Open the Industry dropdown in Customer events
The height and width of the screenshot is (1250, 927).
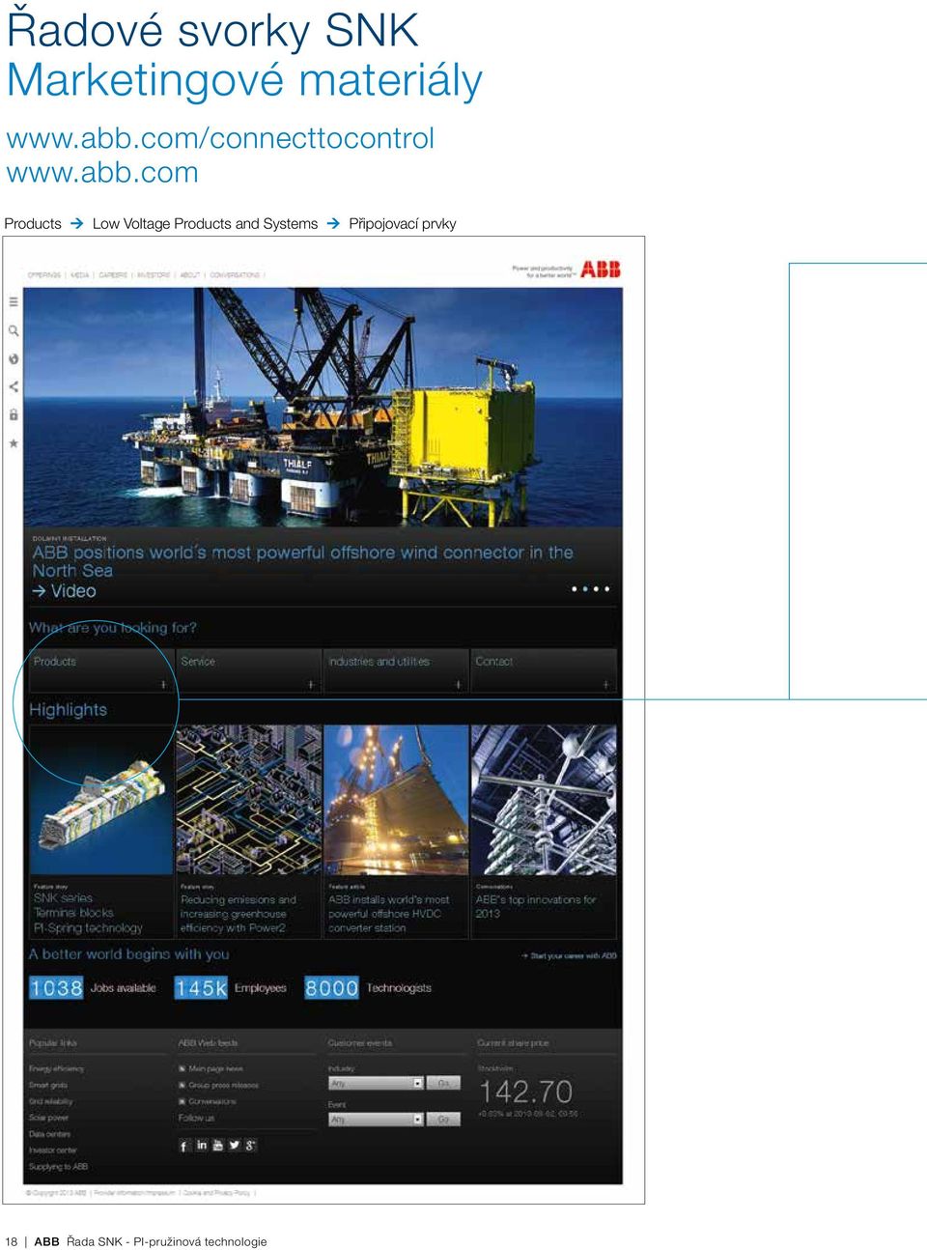point(376,1083)
